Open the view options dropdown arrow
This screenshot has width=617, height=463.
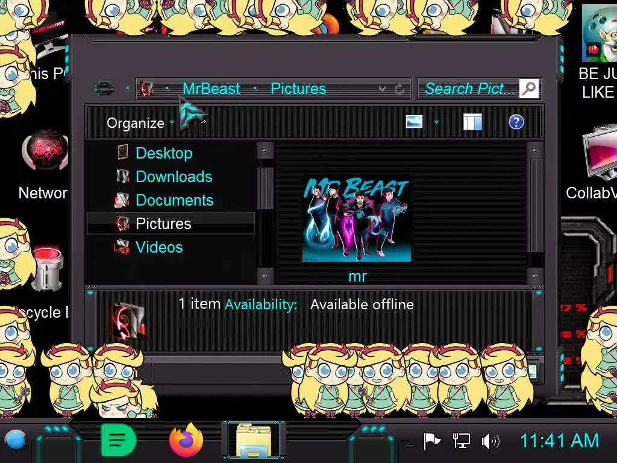(x=436, y=122)
